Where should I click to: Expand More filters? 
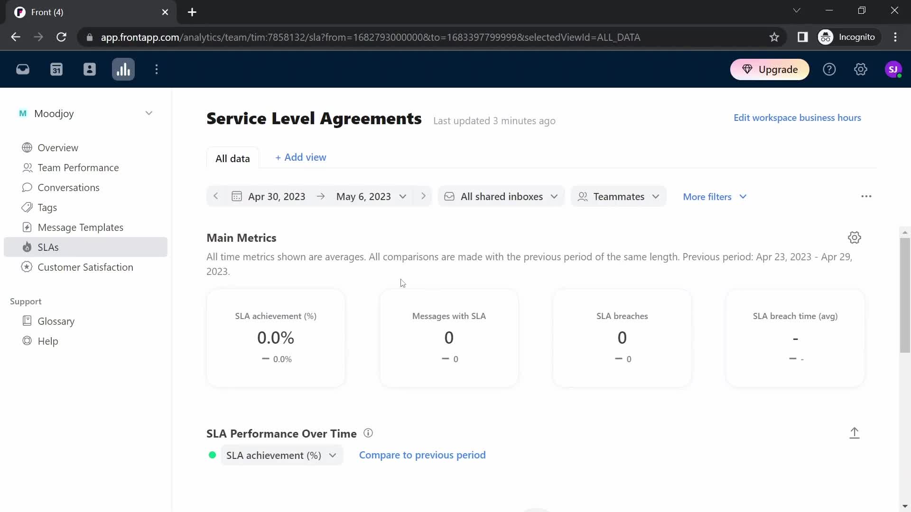715,197
